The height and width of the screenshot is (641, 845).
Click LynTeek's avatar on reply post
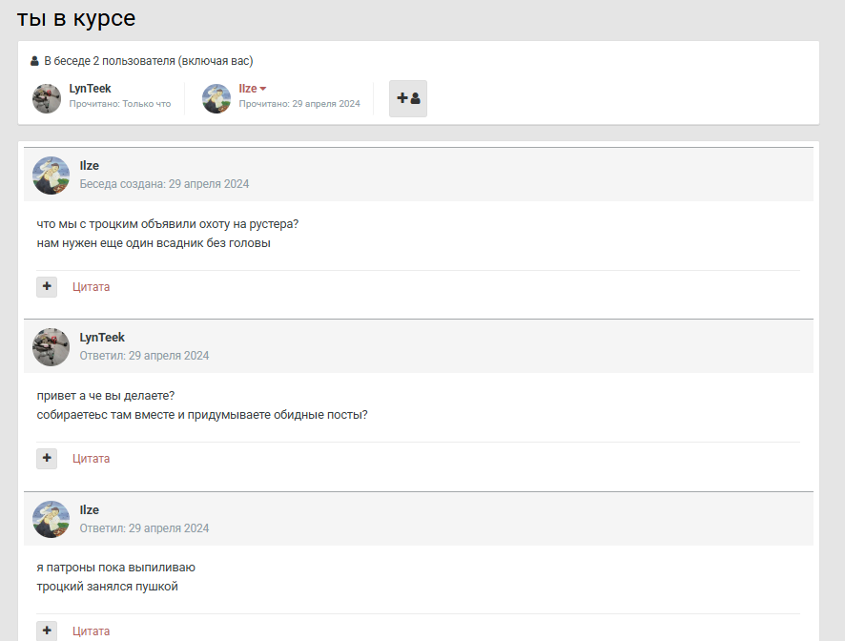52,347
